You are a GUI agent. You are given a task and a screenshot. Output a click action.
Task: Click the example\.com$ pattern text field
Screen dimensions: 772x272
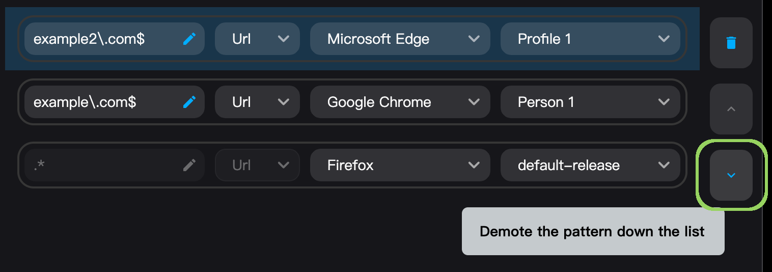pos(115,102)
